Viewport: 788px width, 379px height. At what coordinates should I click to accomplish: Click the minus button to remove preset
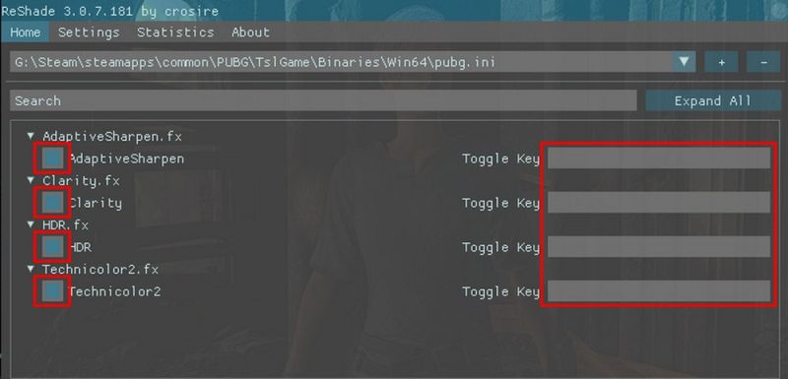click(763, 62)
